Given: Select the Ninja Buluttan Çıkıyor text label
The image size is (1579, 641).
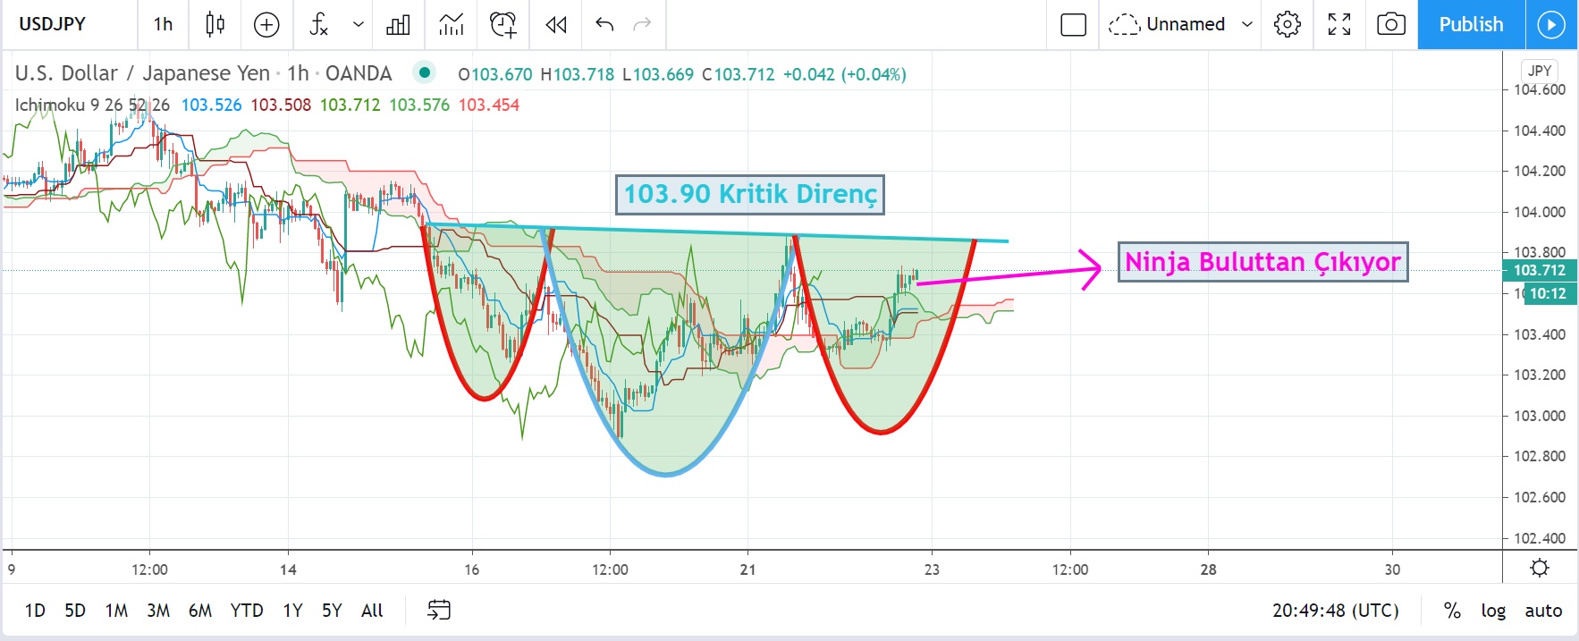Looking at the screenshot, I should pos(1262,262).
